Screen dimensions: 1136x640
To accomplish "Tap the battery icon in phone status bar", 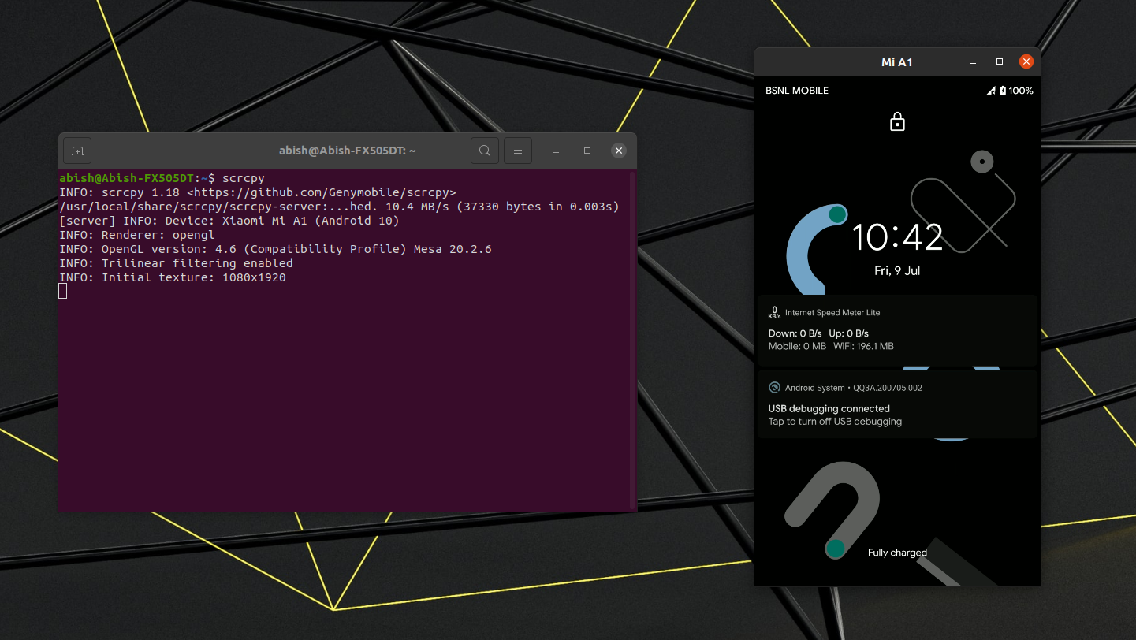I will point(1003,91).
